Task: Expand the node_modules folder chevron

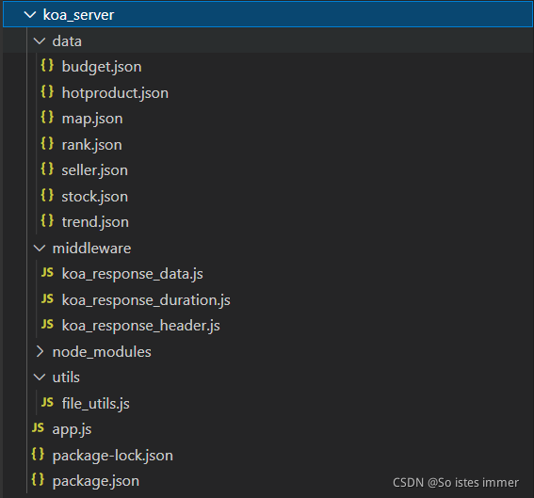Action: [40, 352]
